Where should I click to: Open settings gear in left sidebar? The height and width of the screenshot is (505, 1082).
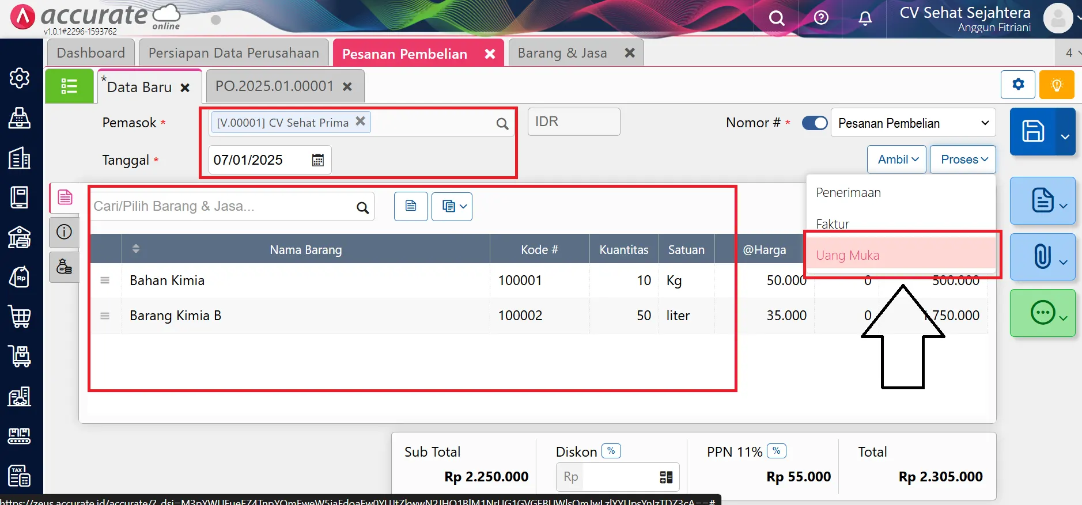pos(20,78)
